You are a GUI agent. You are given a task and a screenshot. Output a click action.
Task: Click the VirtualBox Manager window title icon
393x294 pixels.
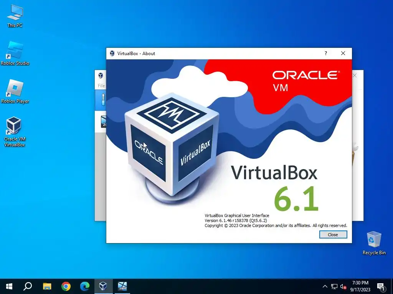click(x=101, y=75)
